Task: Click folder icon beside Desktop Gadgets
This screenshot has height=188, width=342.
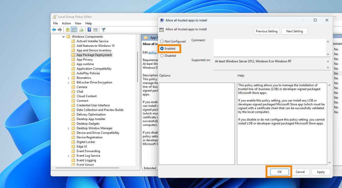Action: [73, 124]
